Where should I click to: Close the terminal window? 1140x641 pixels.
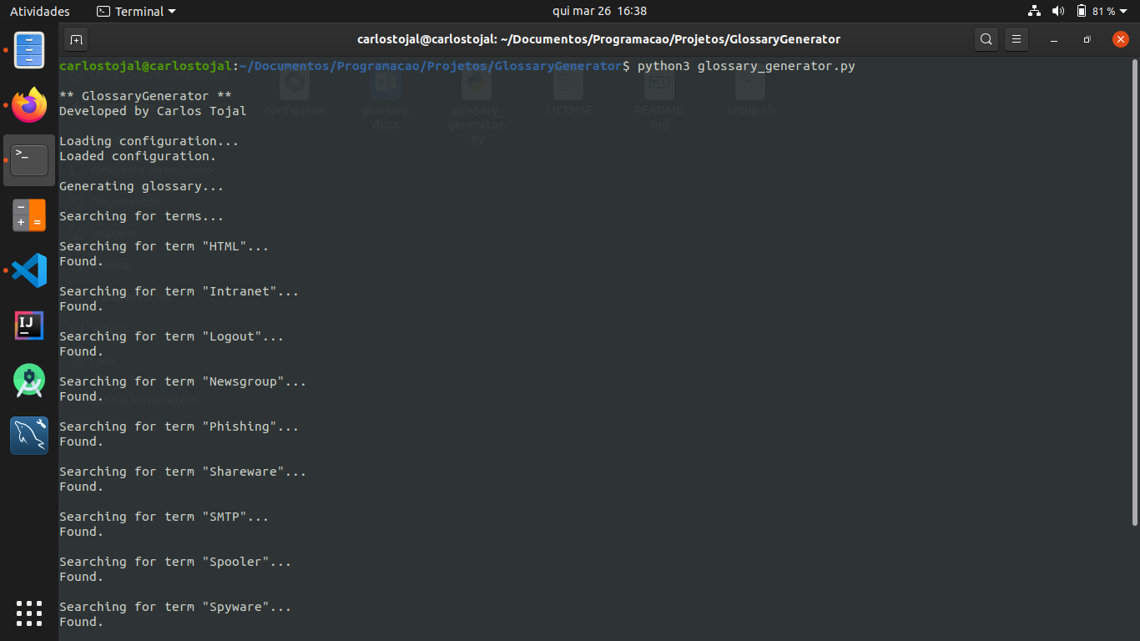(1121, 39)
